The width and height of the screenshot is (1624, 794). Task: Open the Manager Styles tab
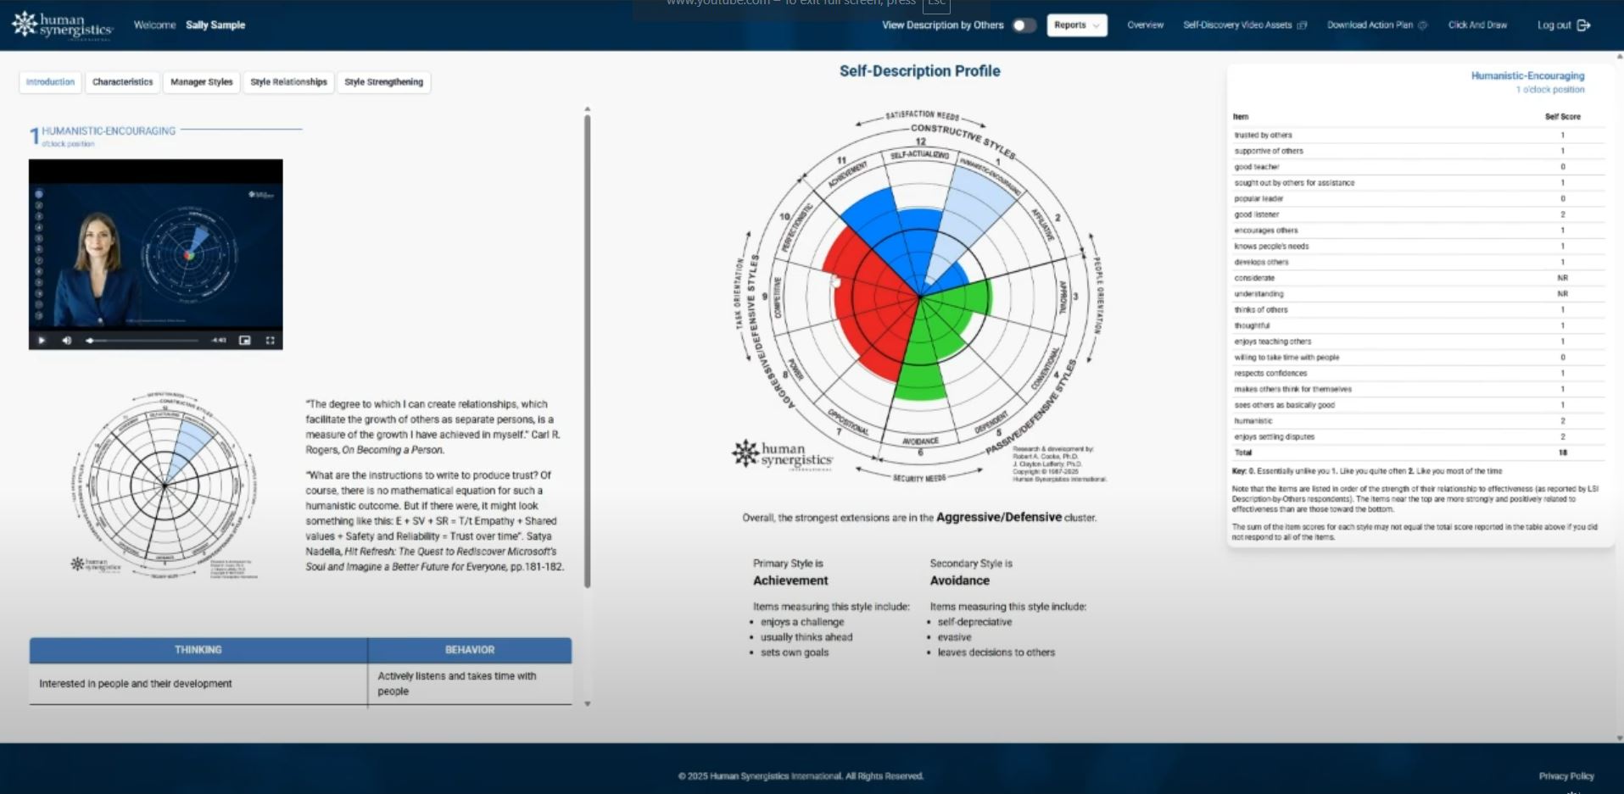pyautogui.click(x=201, y=82)
